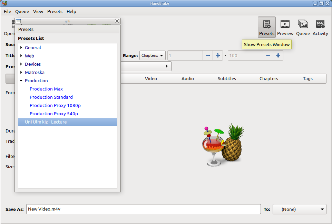The height and width of the screenshot is (224, 332).
Task: Switch to the Subtitles tab
Action: click(x=227, y=78)
